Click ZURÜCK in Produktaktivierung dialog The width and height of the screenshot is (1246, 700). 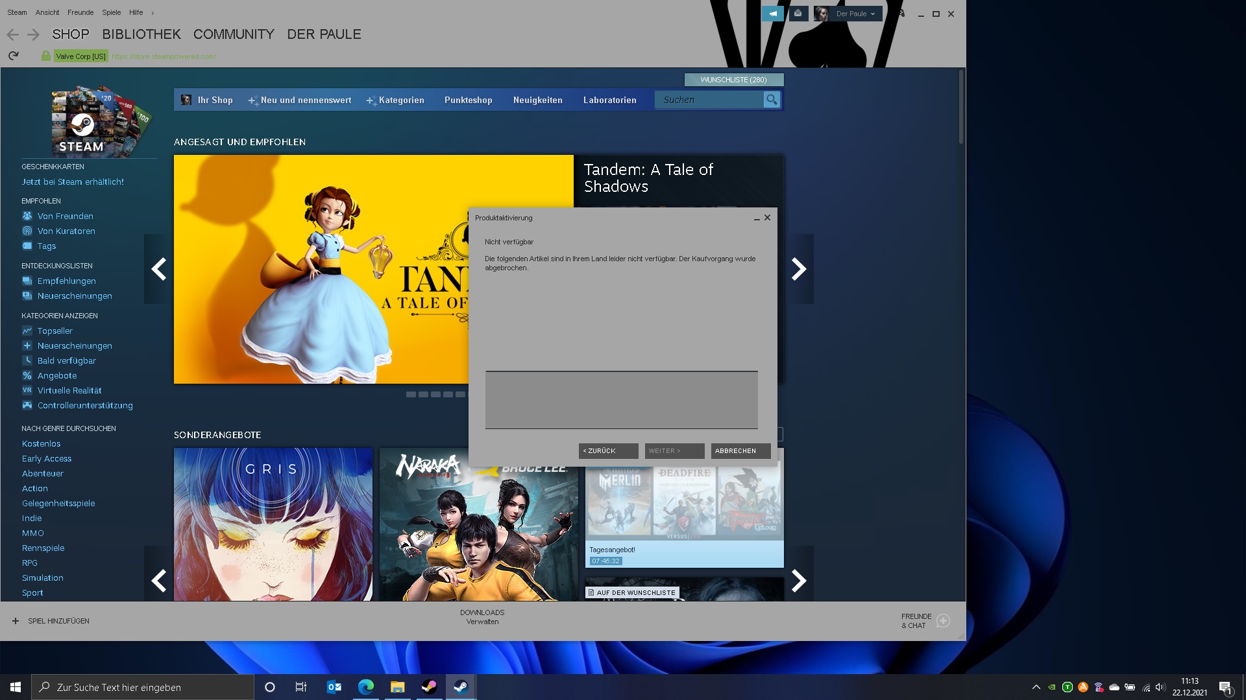coord(608,451)
